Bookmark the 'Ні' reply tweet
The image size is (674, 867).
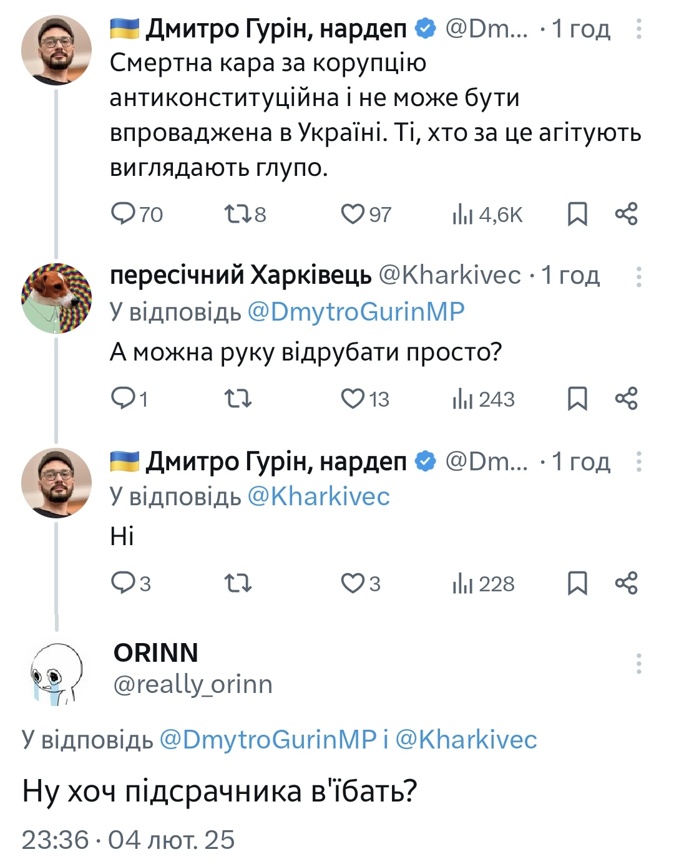[577, 583]
